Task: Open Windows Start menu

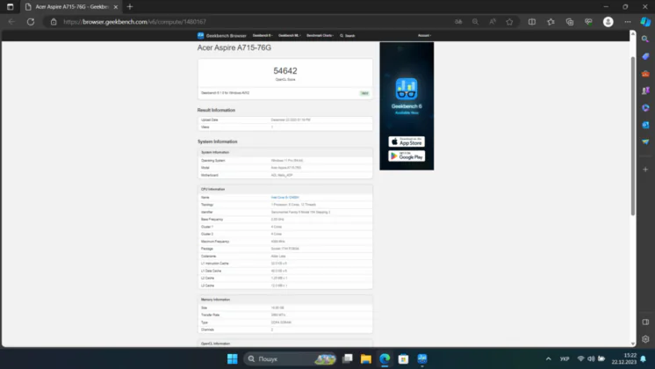Action: 233,358
